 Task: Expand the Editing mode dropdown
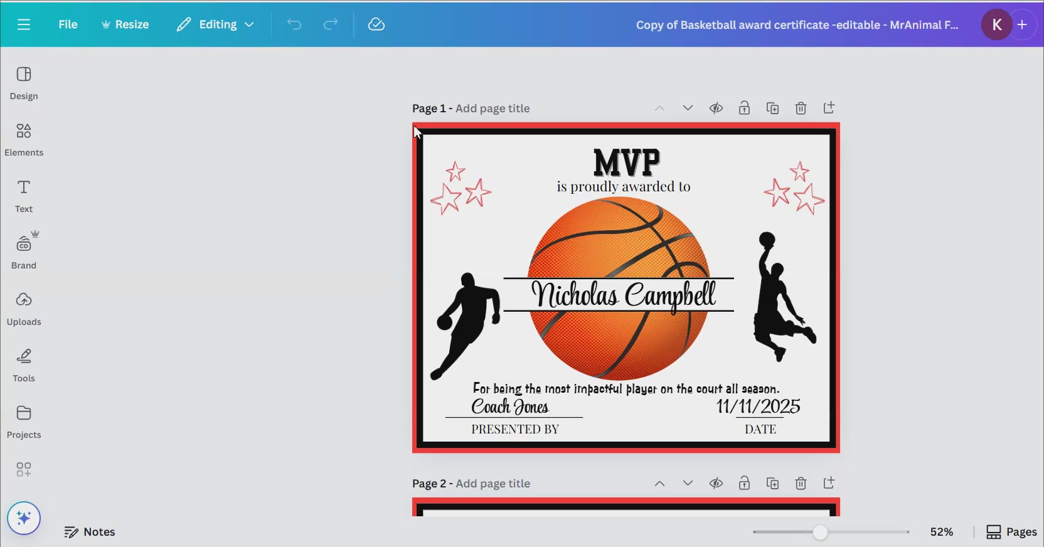[x=216, y=24]
